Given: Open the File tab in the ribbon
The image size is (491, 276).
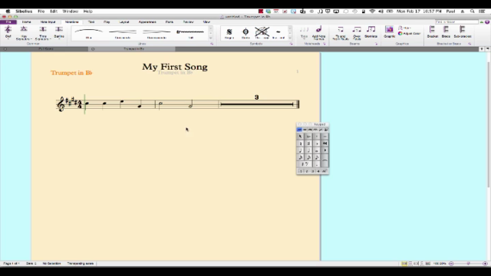Looking at the screenshot, I should [8, 22].
